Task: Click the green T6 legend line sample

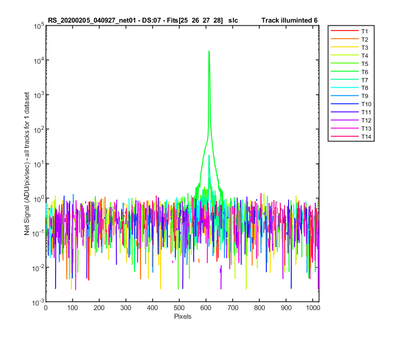Action: pos(345,71)
